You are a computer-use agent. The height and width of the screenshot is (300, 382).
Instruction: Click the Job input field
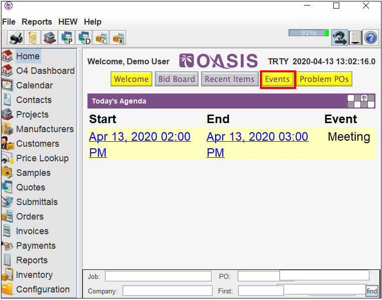pyautogui.click(x=158, y=276)
